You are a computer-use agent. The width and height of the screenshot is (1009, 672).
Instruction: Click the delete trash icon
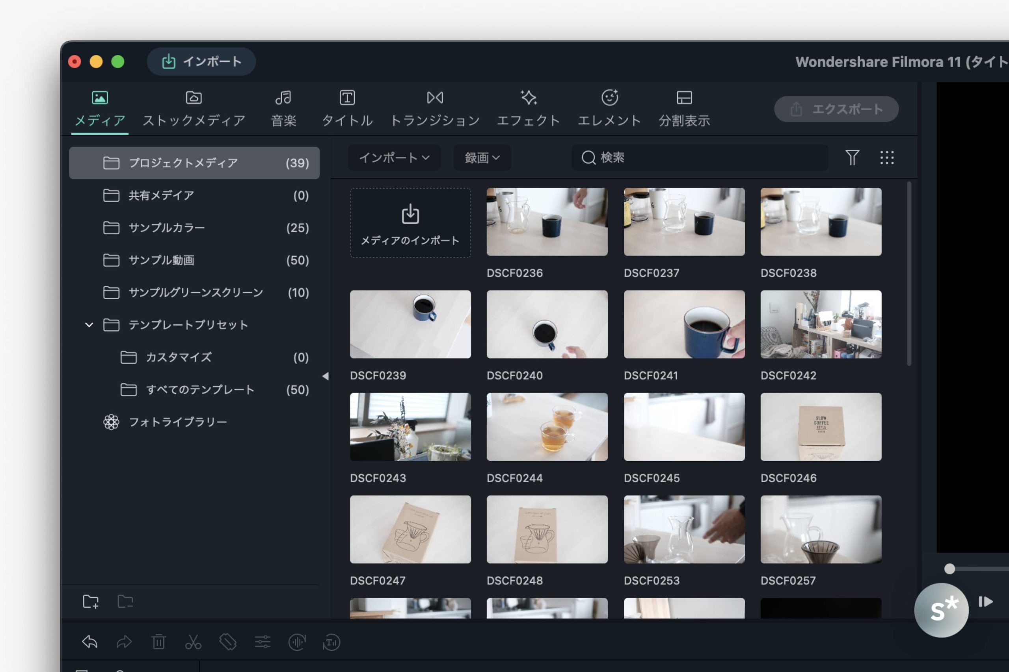(x=158, y=642)
